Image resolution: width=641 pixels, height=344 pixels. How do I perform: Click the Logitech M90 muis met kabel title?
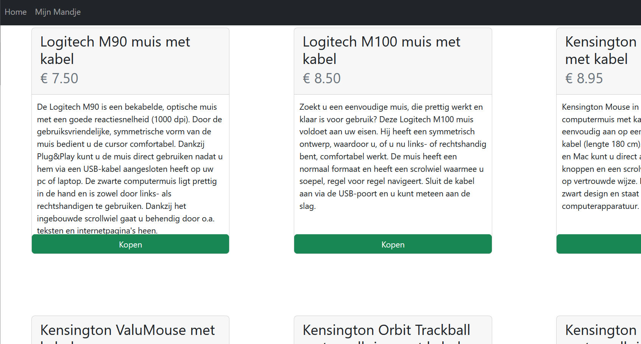click(x=115, y=50)
